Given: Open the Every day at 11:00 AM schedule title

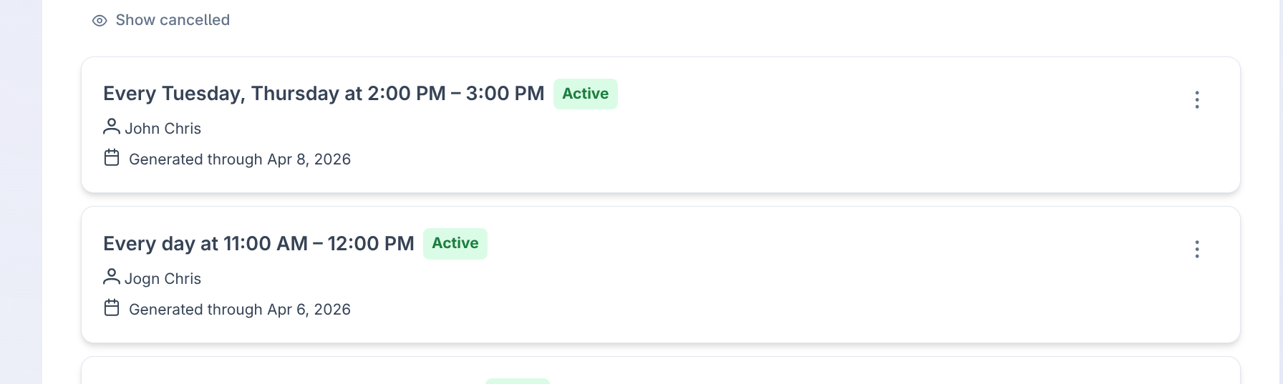Looking at the screenshot, I should coord(258,244).
